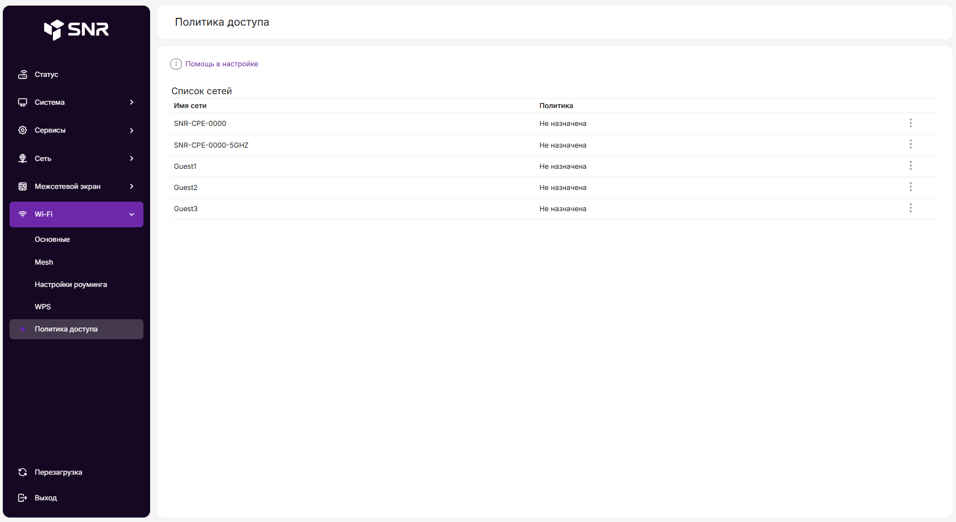The width and height of the screenshot is (956, 522).
Task: Click the Reboot (Перезагрузка) icon
Action: tap(22, 472)
